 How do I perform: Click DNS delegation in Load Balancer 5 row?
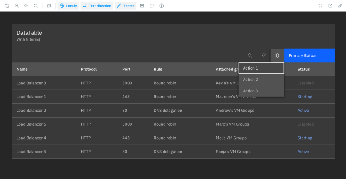tap(168, 152)
